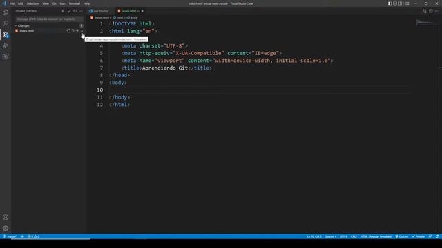This screenshot has height=248, width=442.
Task: Change UTF-8 encoding in status bar
Action: tap(343, 236)
